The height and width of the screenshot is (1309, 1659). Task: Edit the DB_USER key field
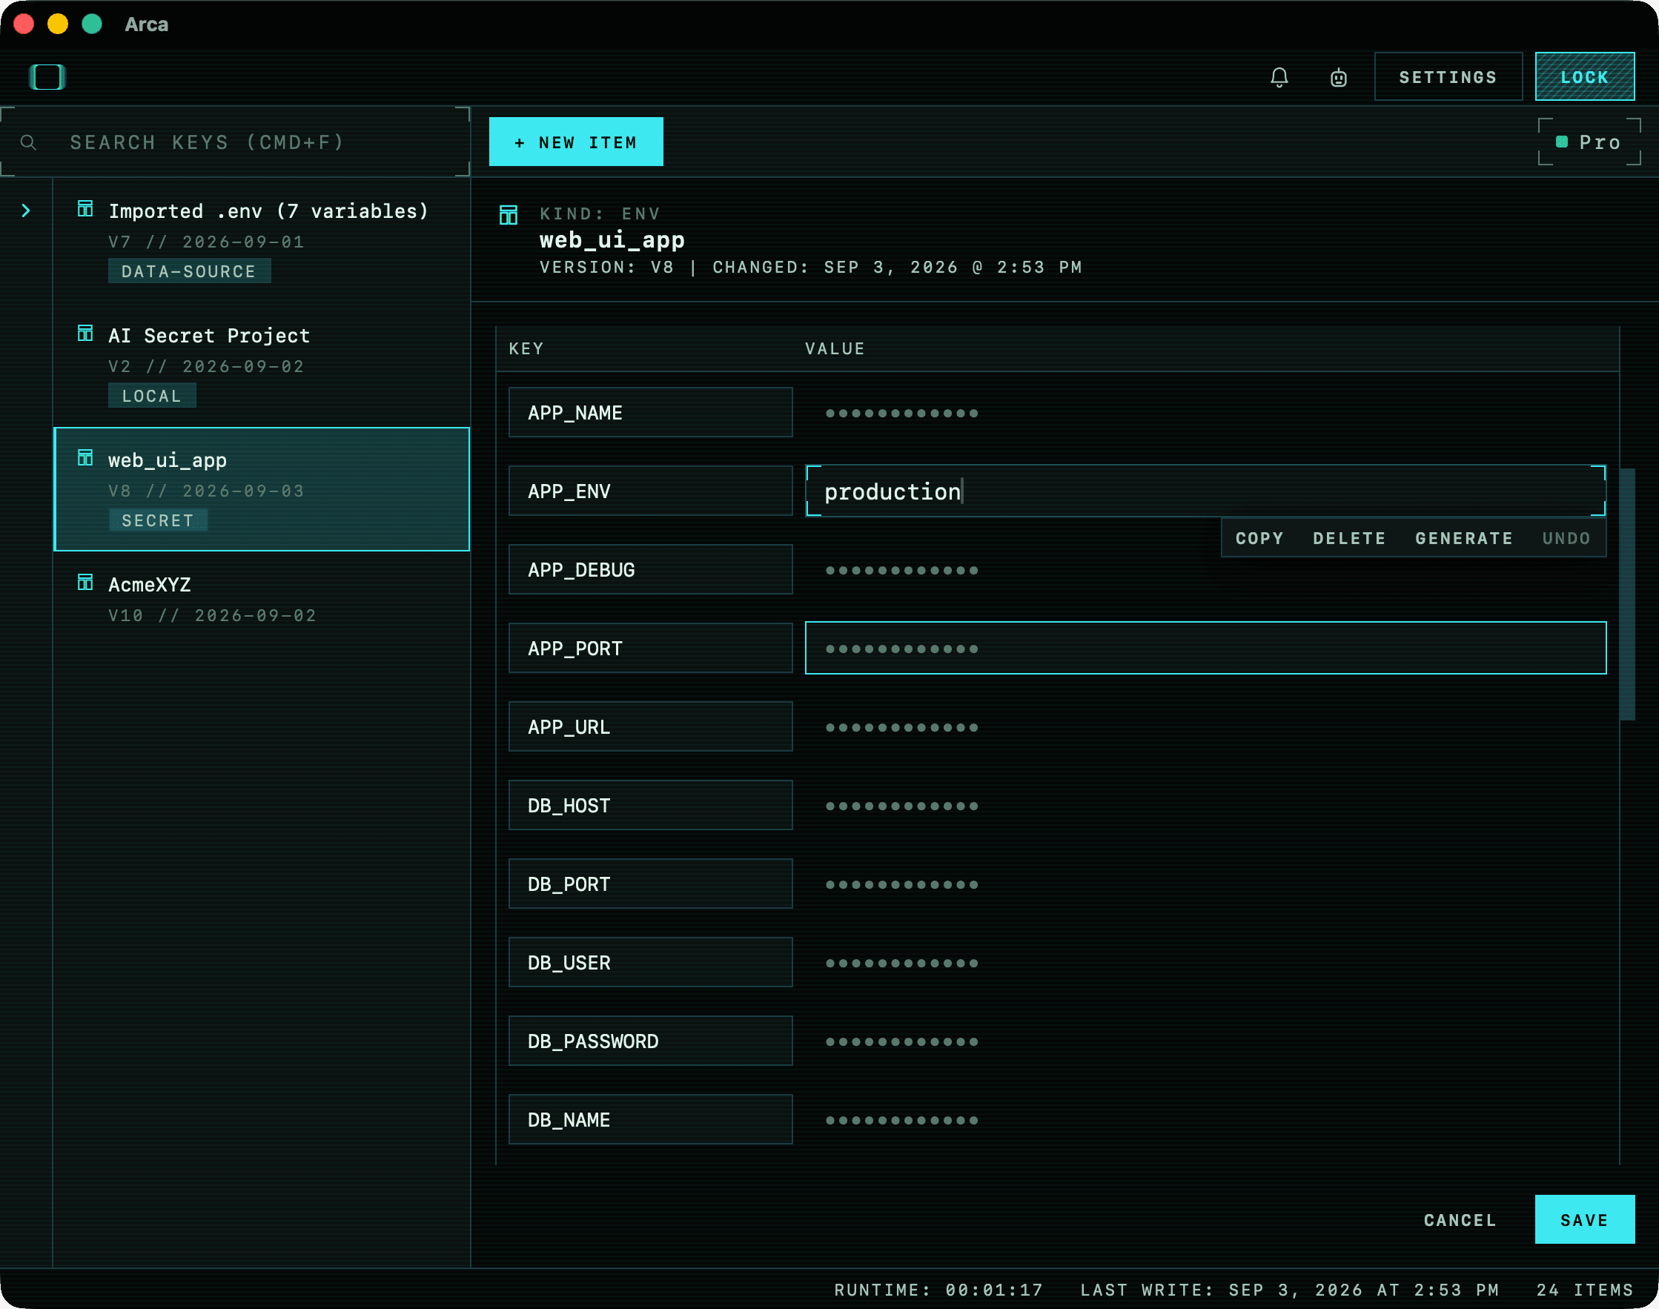[x=650, y=962]
